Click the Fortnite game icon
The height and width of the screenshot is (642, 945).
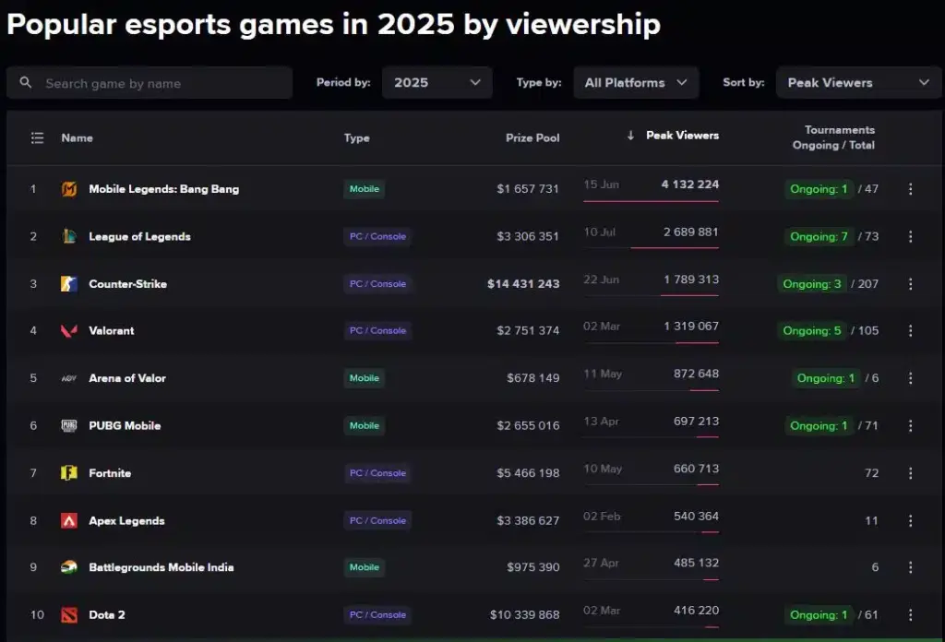(69, 473)
